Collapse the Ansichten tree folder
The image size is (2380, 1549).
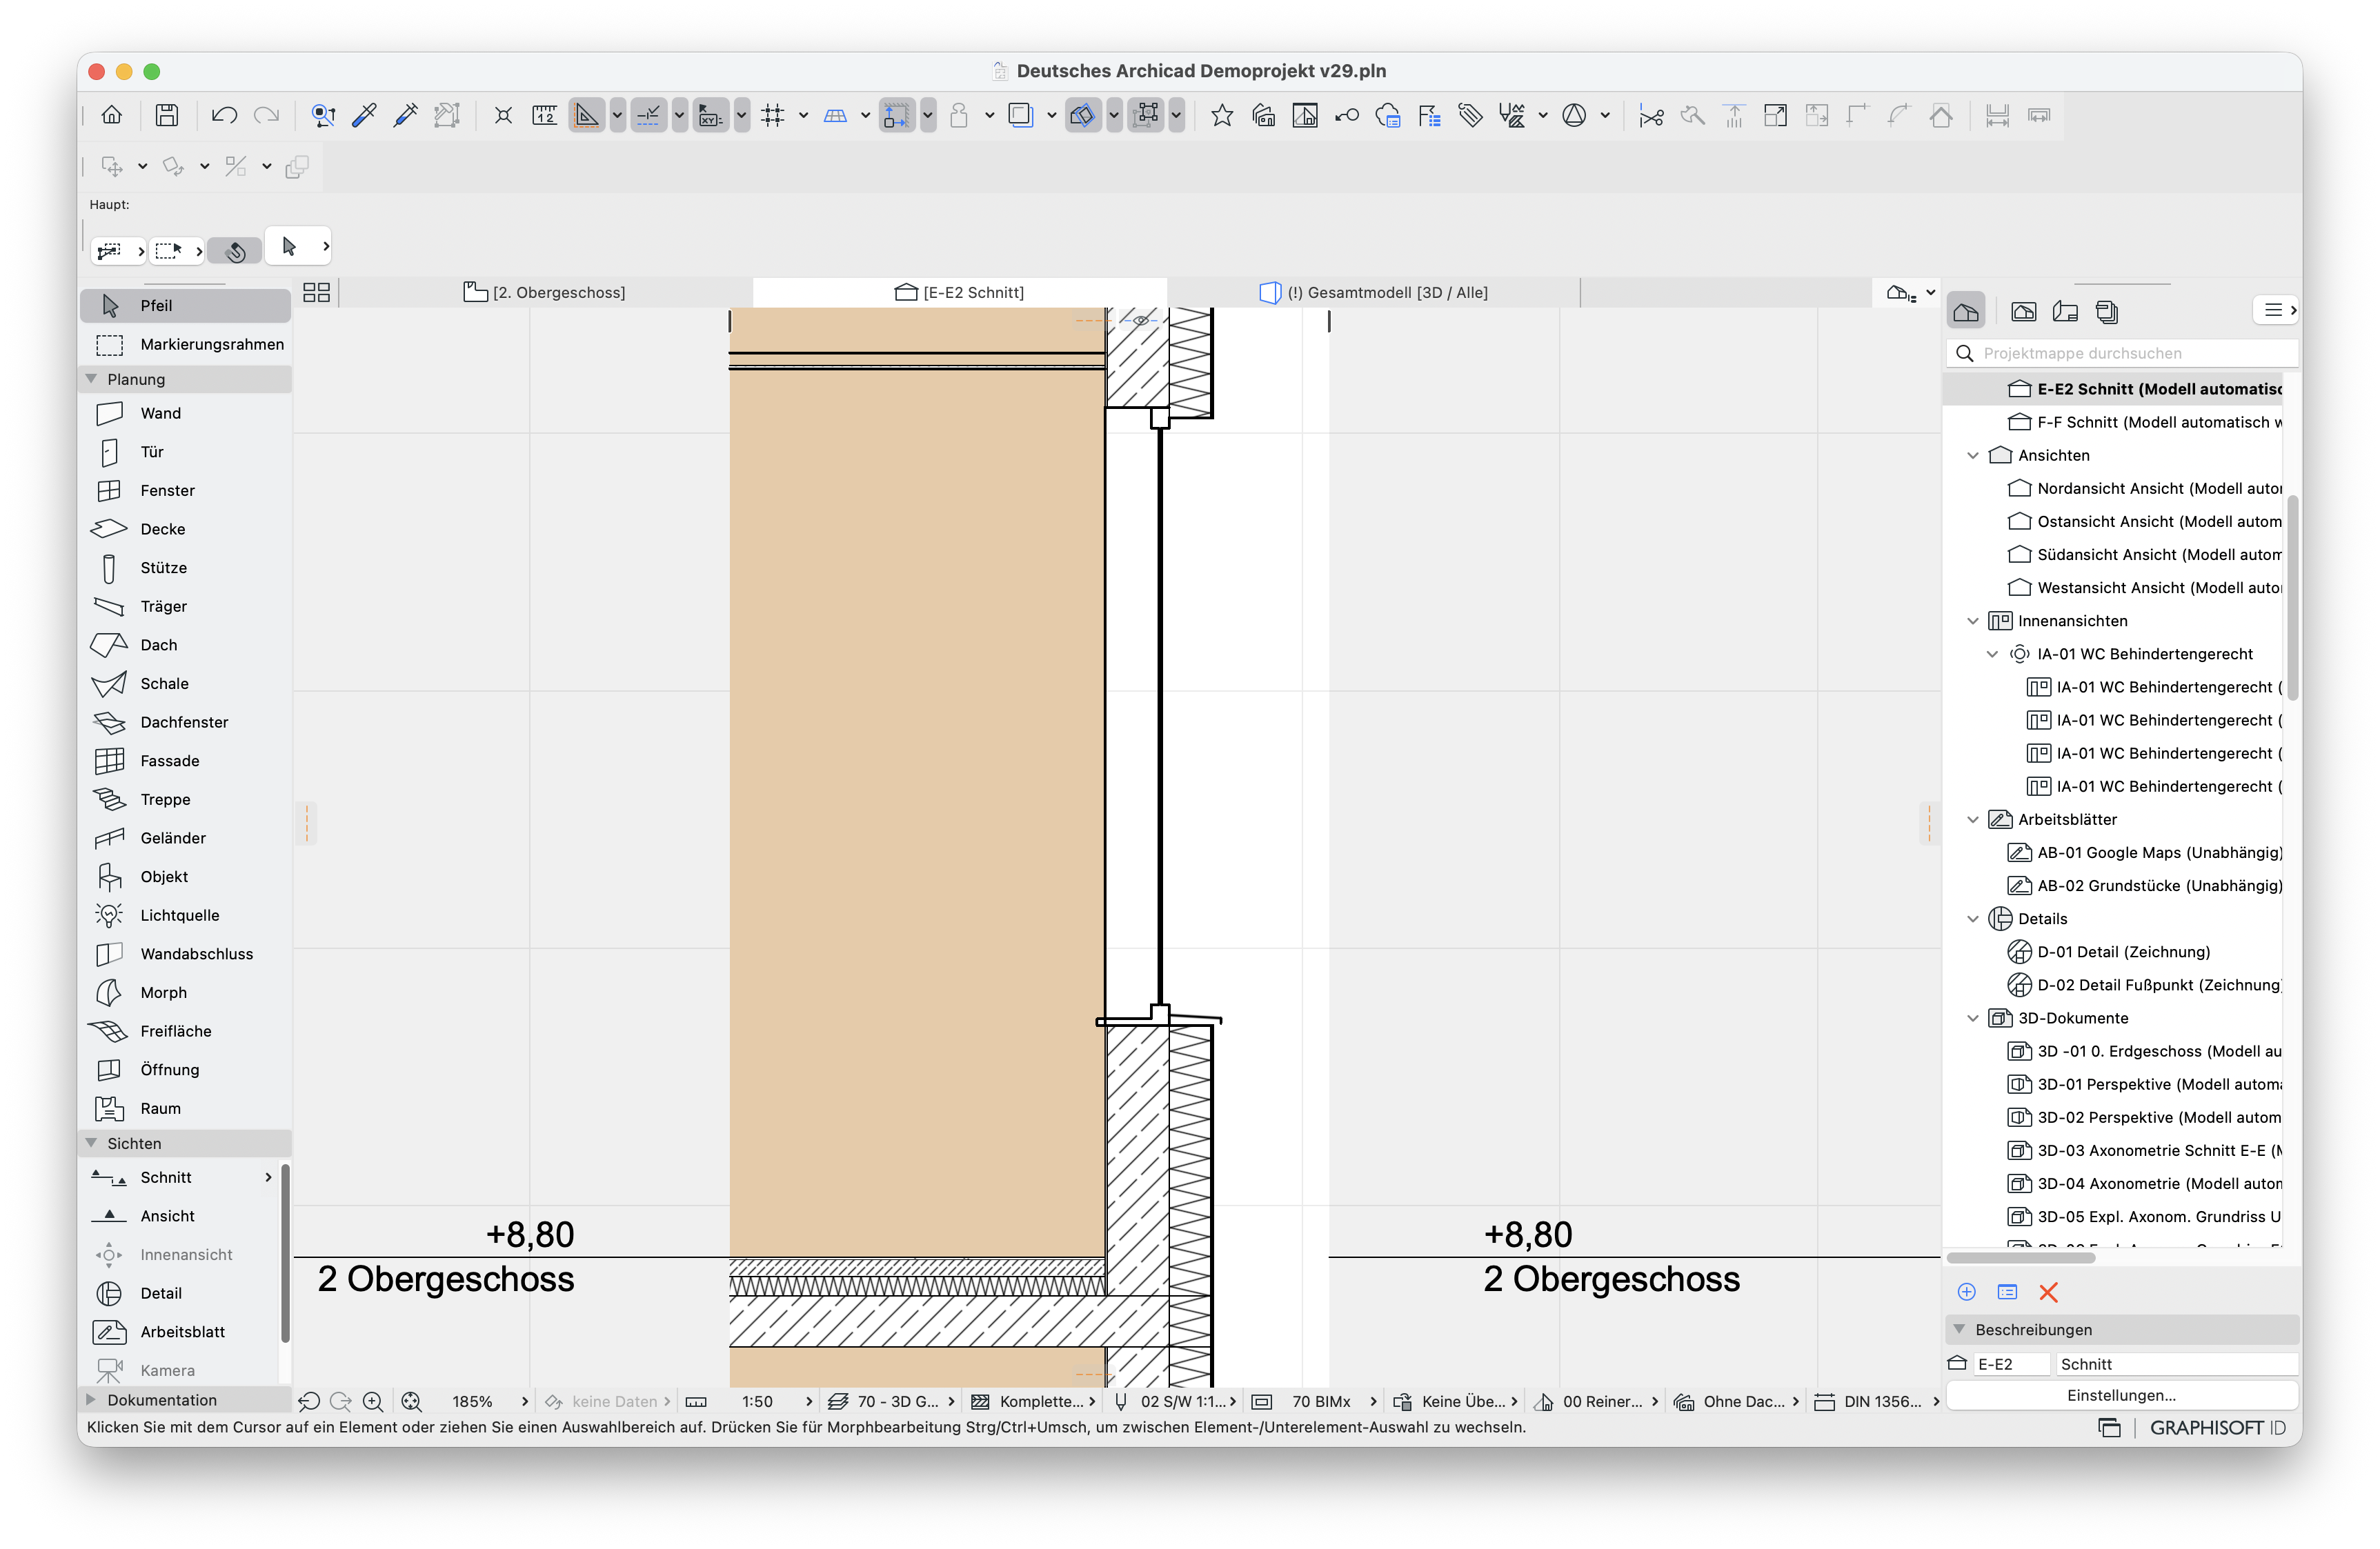tap(1973, 455)
